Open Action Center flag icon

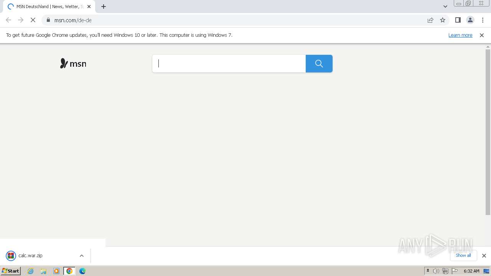point(455,271)
